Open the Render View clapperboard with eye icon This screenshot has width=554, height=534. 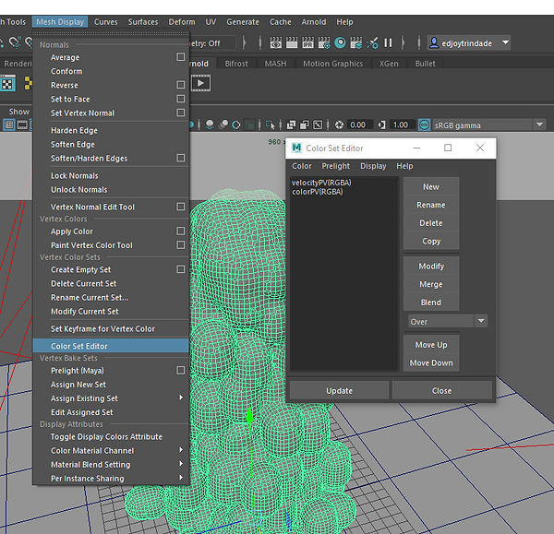click(x=275, y=42)
